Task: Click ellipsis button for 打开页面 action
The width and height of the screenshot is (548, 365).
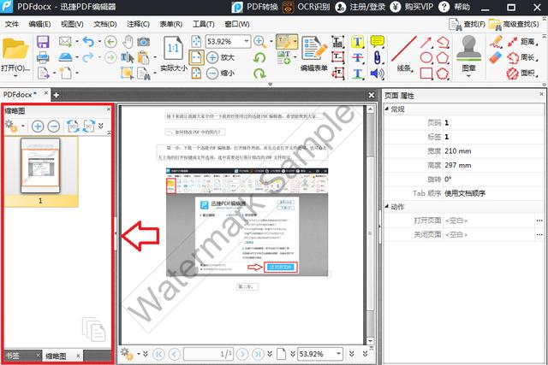Action: (539, 221)
